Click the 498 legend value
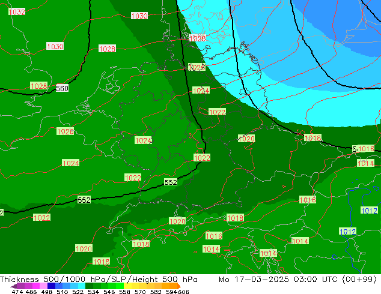Image resolution: width=381 pixels, height=294 pixels. [47, 292]
